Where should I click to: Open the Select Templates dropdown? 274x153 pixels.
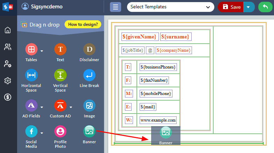pos(170,7)
